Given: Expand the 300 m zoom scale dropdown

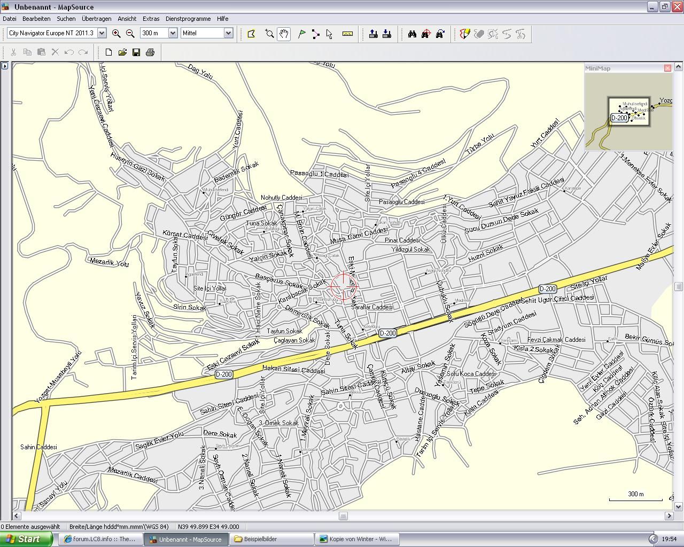Looking at the screenshot, I should coord(173,33).
